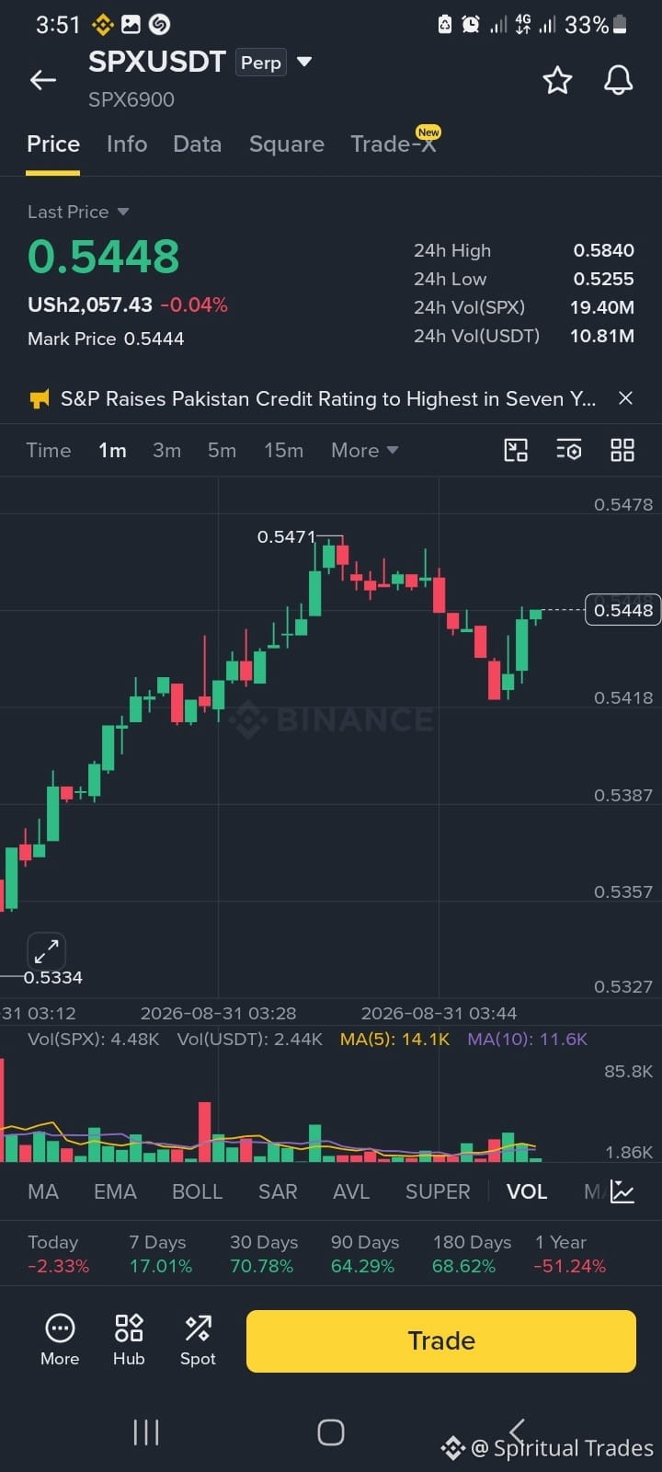Open the chart layout grid icon

pos(622,450)
